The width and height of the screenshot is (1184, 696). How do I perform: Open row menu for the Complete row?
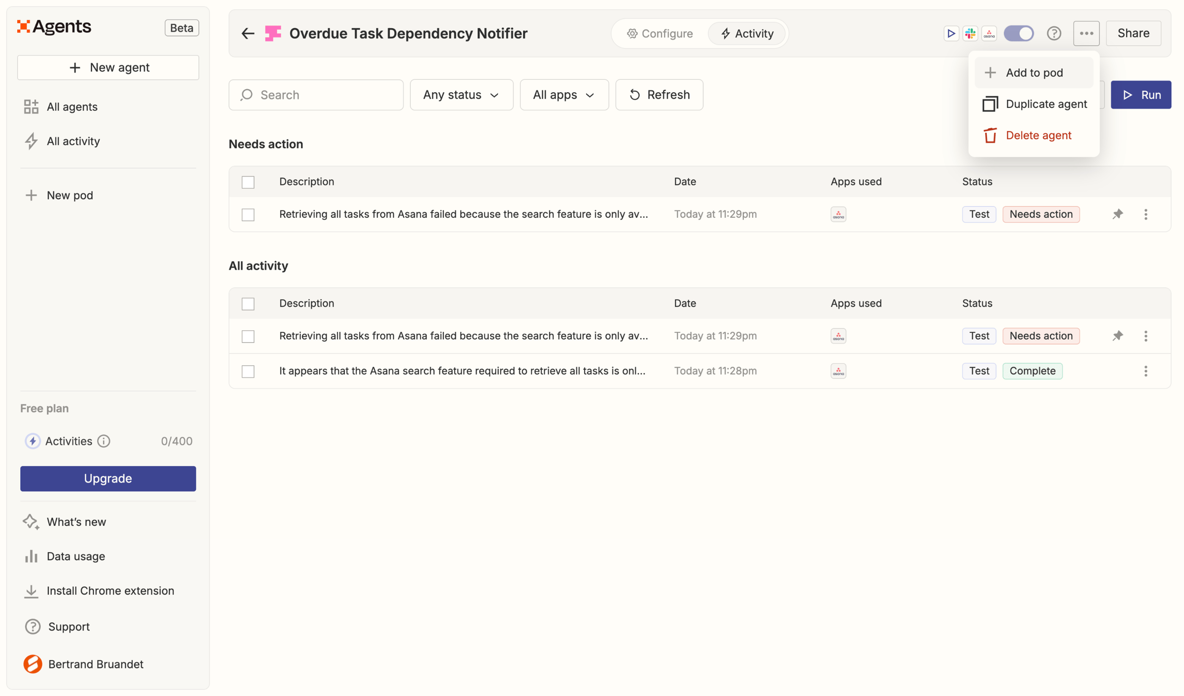tap(1146, 371)
